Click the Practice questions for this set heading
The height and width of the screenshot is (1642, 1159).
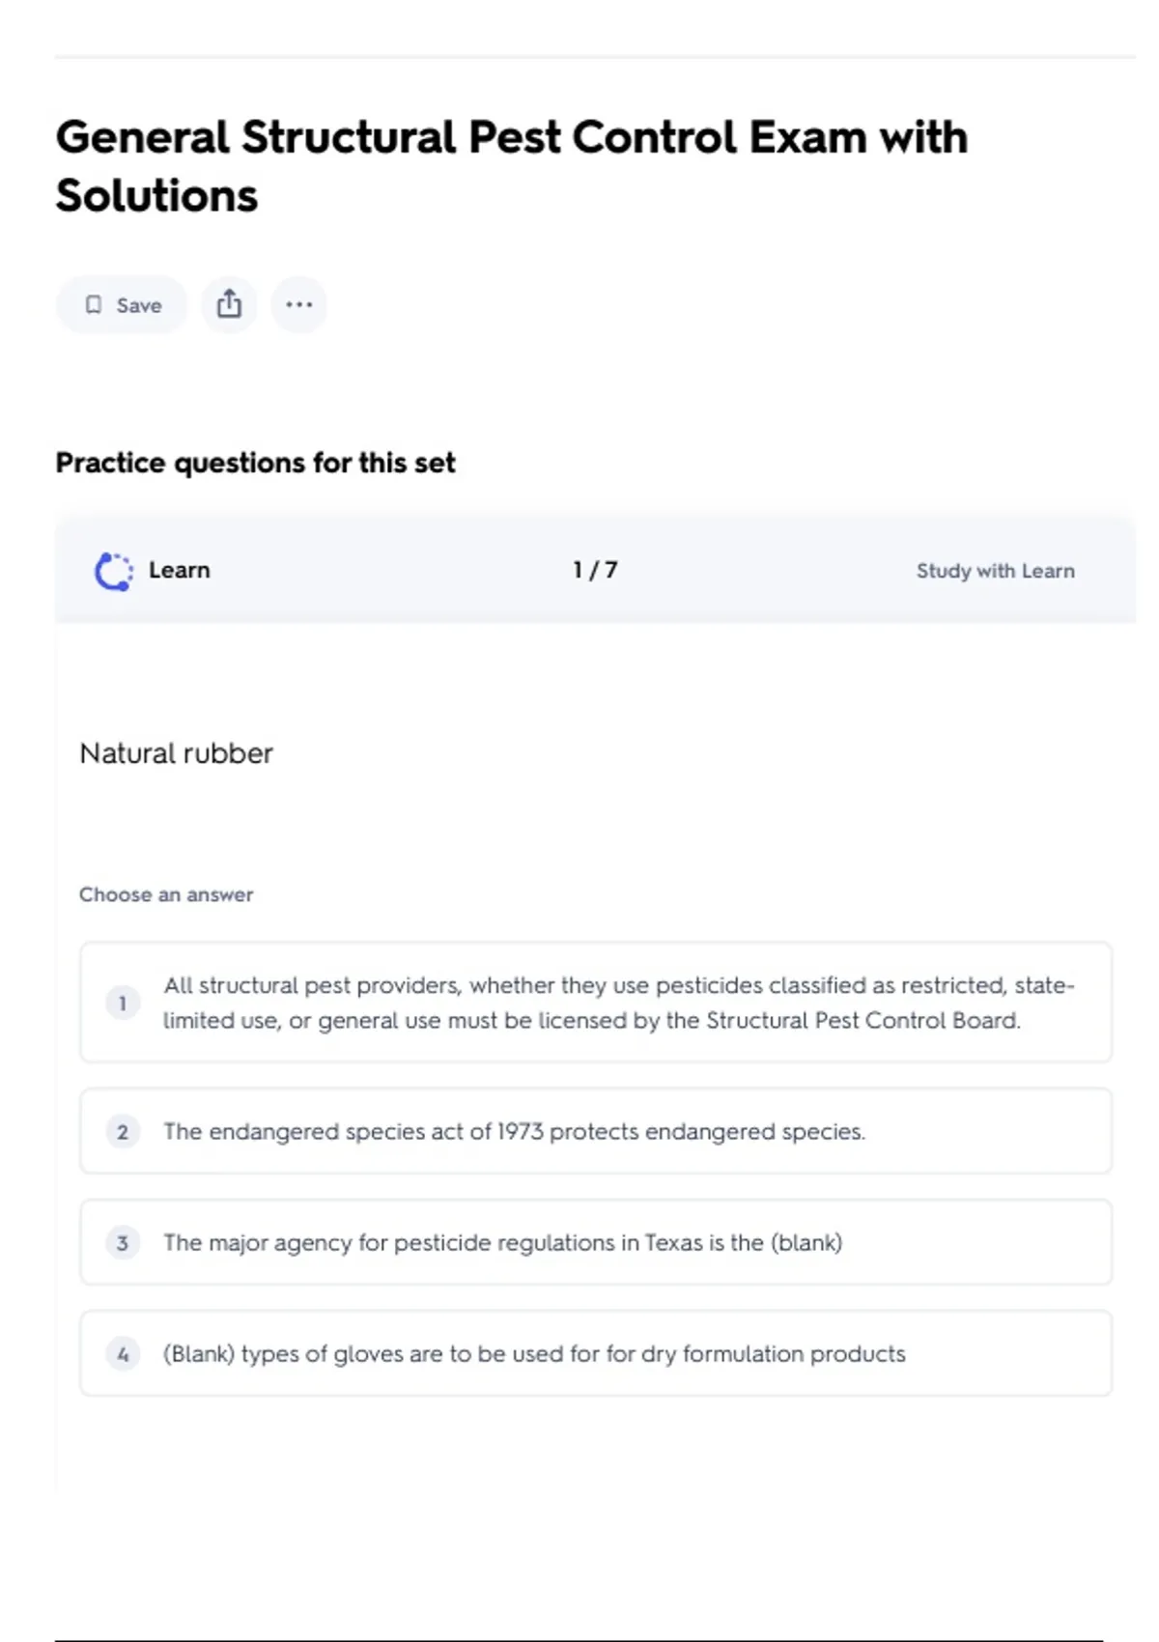coord(255,464)
